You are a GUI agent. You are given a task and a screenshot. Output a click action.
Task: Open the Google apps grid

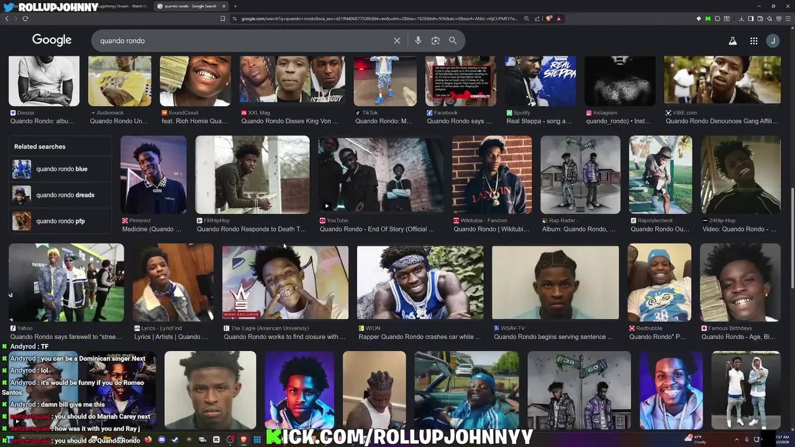point(753,41)
